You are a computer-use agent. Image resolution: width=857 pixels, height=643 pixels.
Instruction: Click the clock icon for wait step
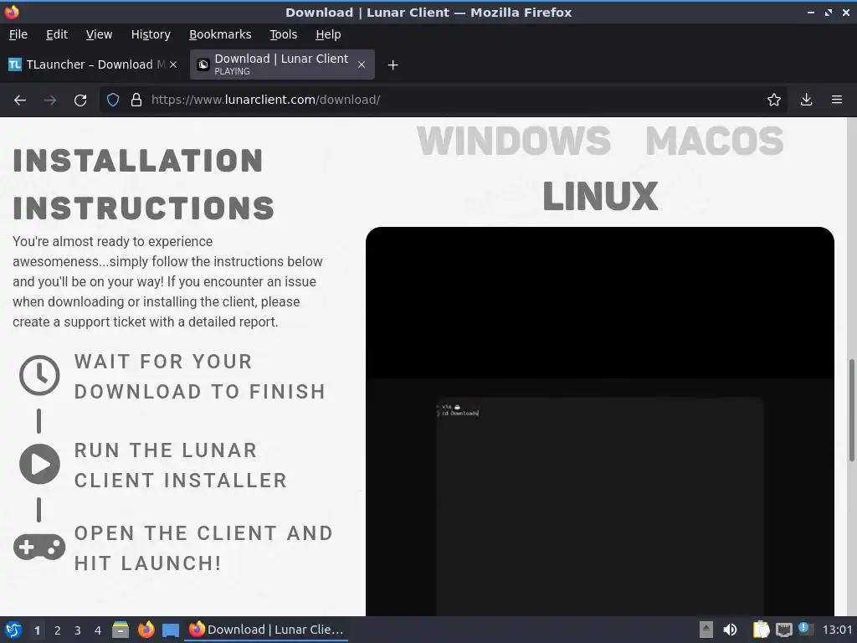coord(39,376)
